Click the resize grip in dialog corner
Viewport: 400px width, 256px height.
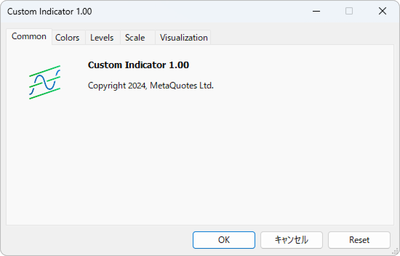click(395, 251)
